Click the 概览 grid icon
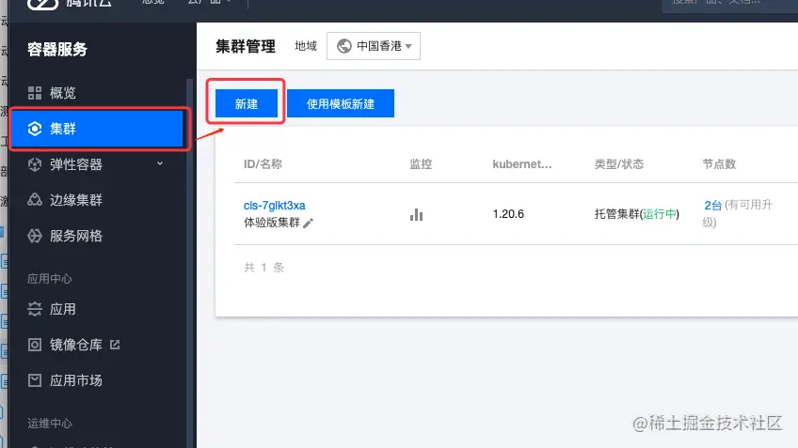 click(35, 93)
